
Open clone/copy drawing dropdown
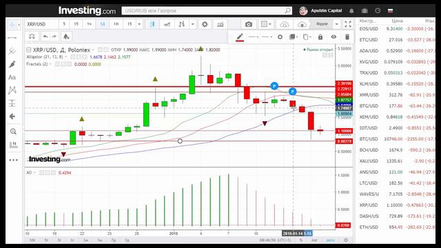pyautogui.click(x=307, y=37)
